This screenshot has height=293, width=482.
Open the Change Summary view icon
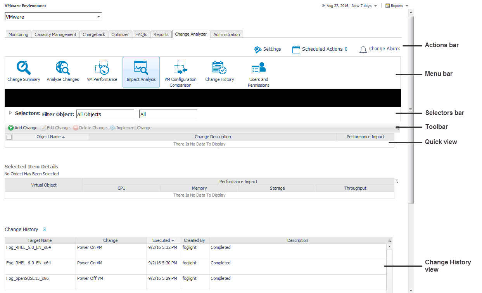24,68
